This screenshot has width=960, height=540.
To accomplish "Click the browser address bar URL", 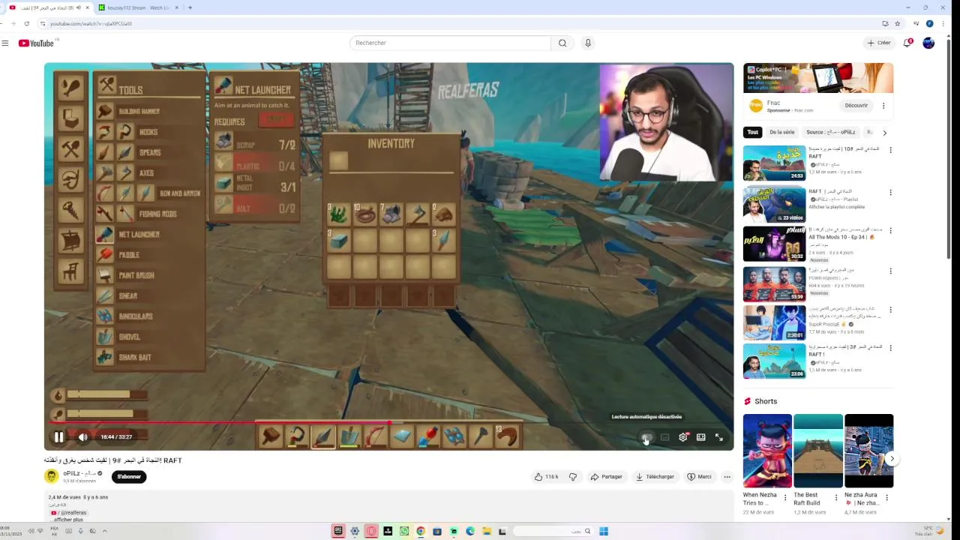I will 91,23.
